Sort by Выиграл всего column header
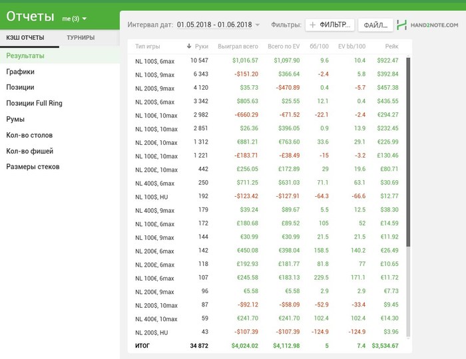The height and width of the screenshot is (359, 466). pos(238,47)
